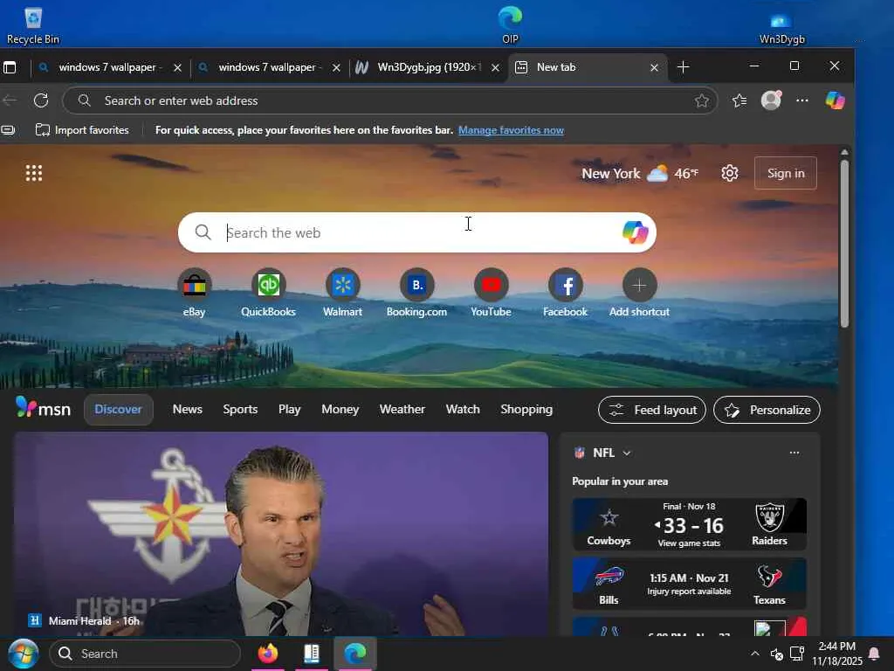This screenshot has width=894, height=671.
Task: Switch to Wn3Dygb.jpg tab
Action: [x=428, y=67]
